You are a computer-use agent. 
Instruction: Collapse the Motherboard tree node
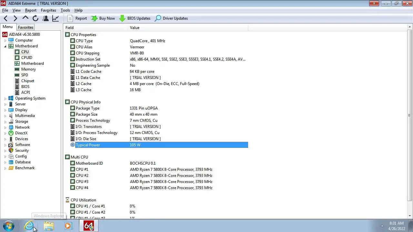(x=5, y=46)
